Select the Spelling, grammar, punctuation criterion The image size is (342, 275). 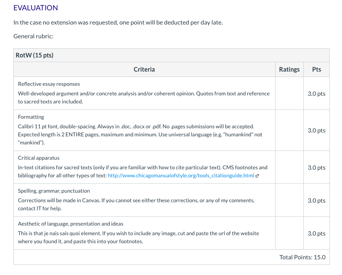pyautogui.click(x=53, y=191)
